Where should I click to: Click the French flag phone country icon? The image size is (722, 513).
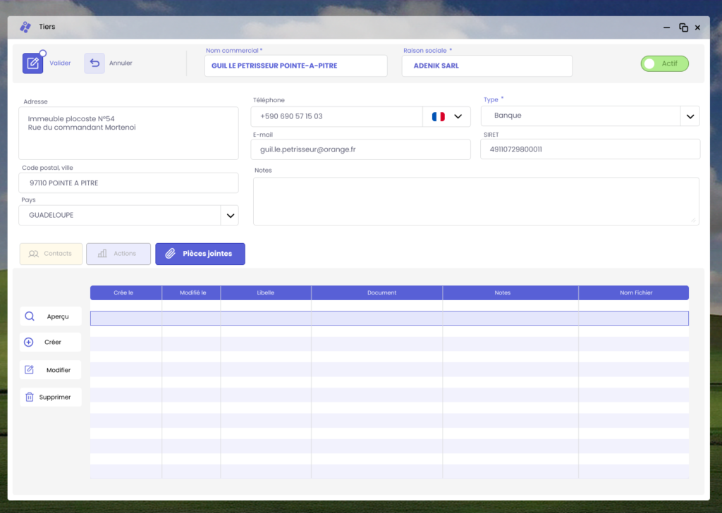click(438, 116)
